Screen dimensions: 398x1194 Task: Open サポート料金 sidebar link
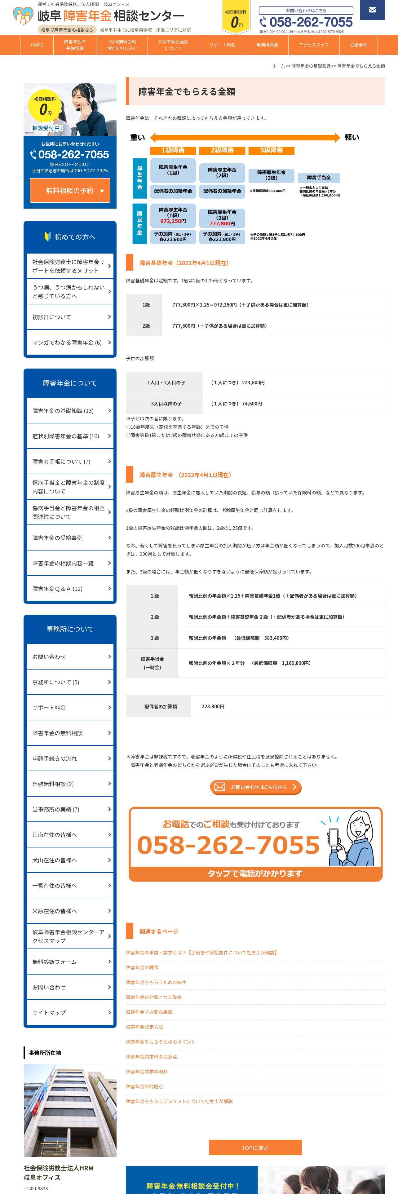coord(70,708)
